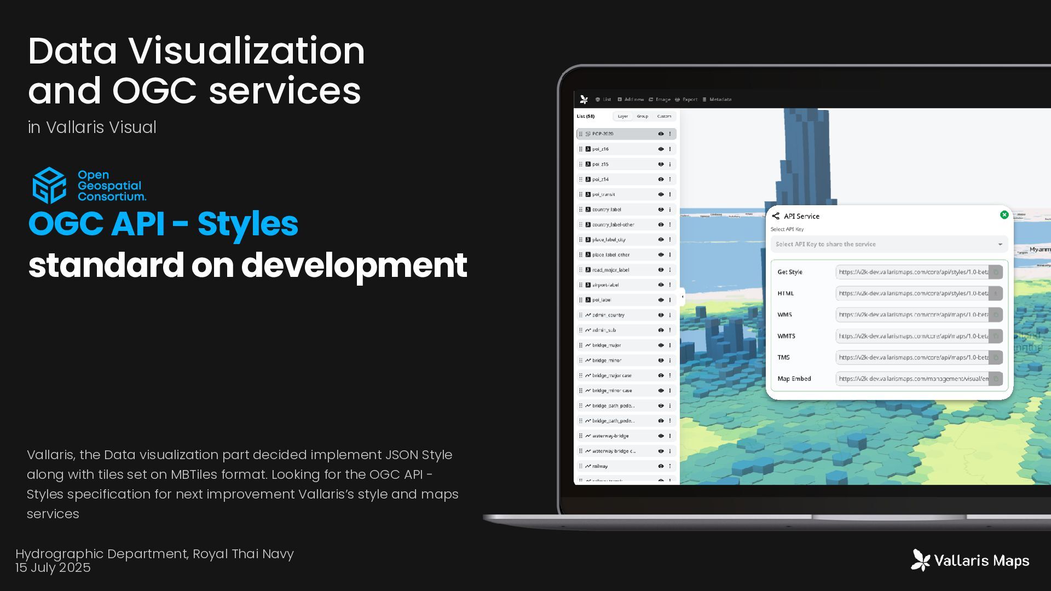Open more options for the railway layer

[670, 466]
